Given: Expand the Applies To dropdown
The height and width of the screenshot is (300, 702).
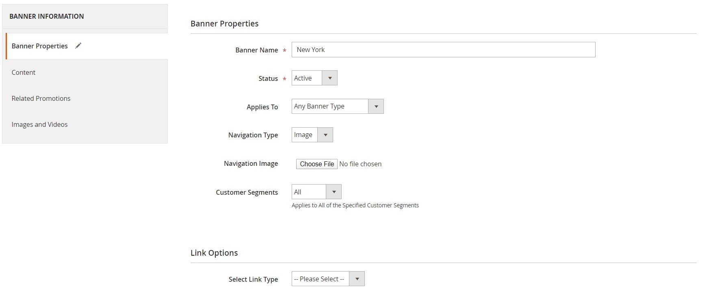Looking at the screenshot, I should point(338,106).
